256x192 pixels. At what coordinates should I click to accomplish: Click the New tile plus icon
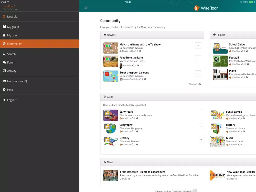click(x=4, y=16)
